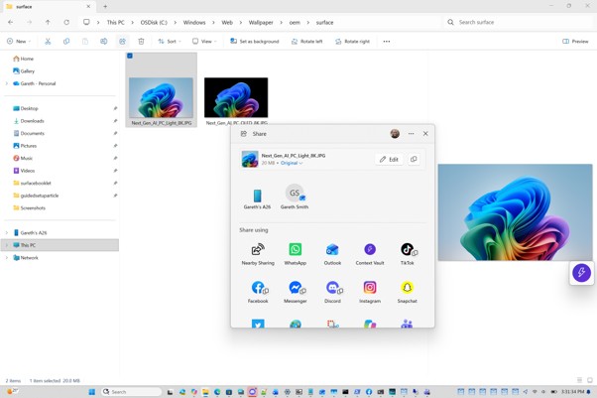597x398 pixels.
Task: Share using Instagram
Action: pos(370,292)
